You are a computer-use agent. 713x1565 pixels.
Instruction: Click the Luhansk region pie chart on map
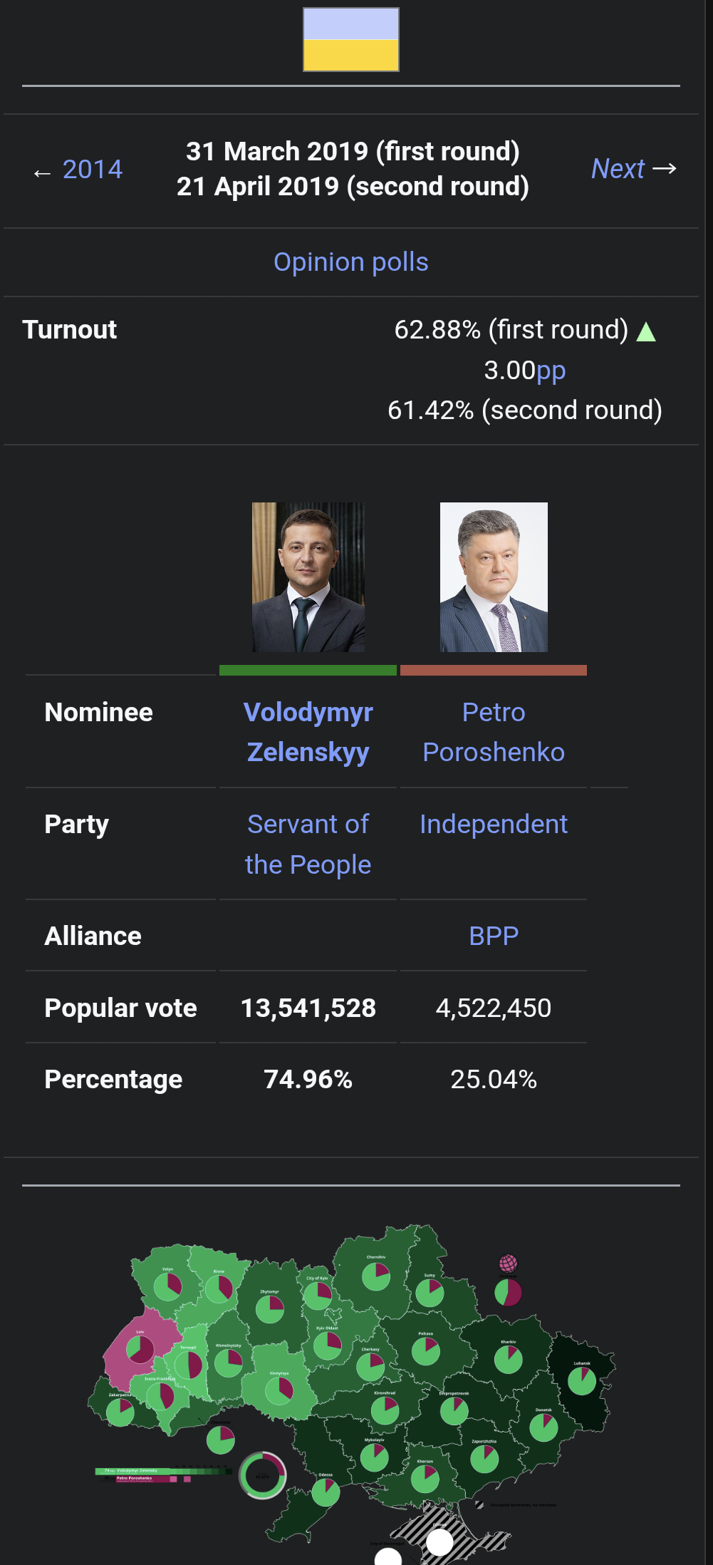(x=582, y=1381)
